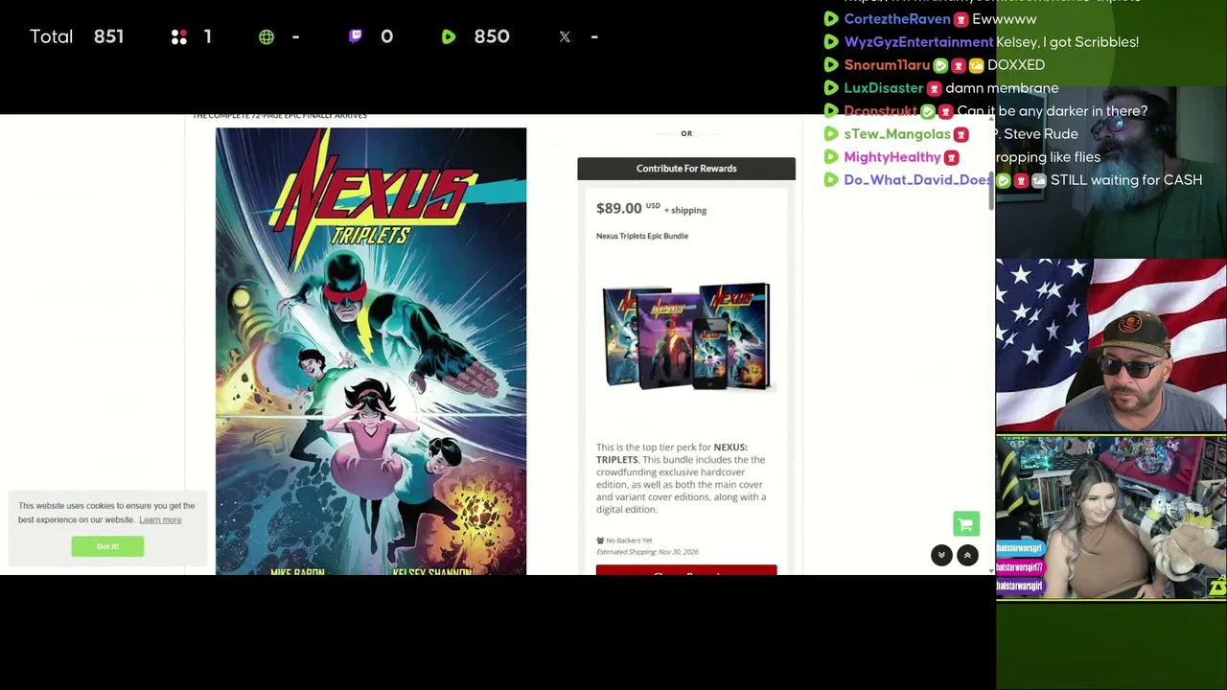Click the chat message 'damn membrane'
The width and height of the screenshot is (1227, 690).
[1002, 88]
